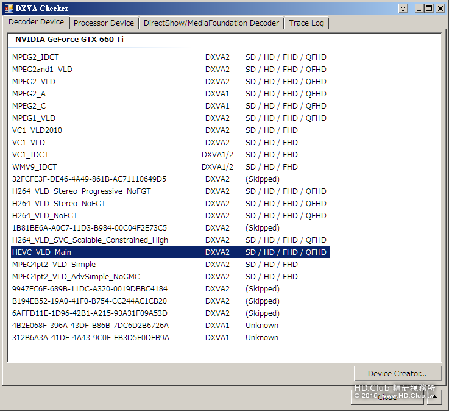Screen dimensions: 449x411
Task: Open the arrow dropdown beside Close button
Action: 434,397
